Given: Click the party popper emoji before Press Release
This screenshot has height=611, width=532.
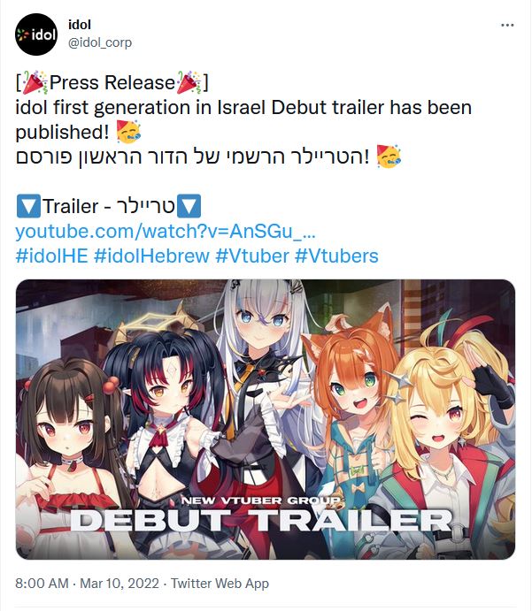Looking at the screenshot, I should pyautogui.click(x=35, y=82).
